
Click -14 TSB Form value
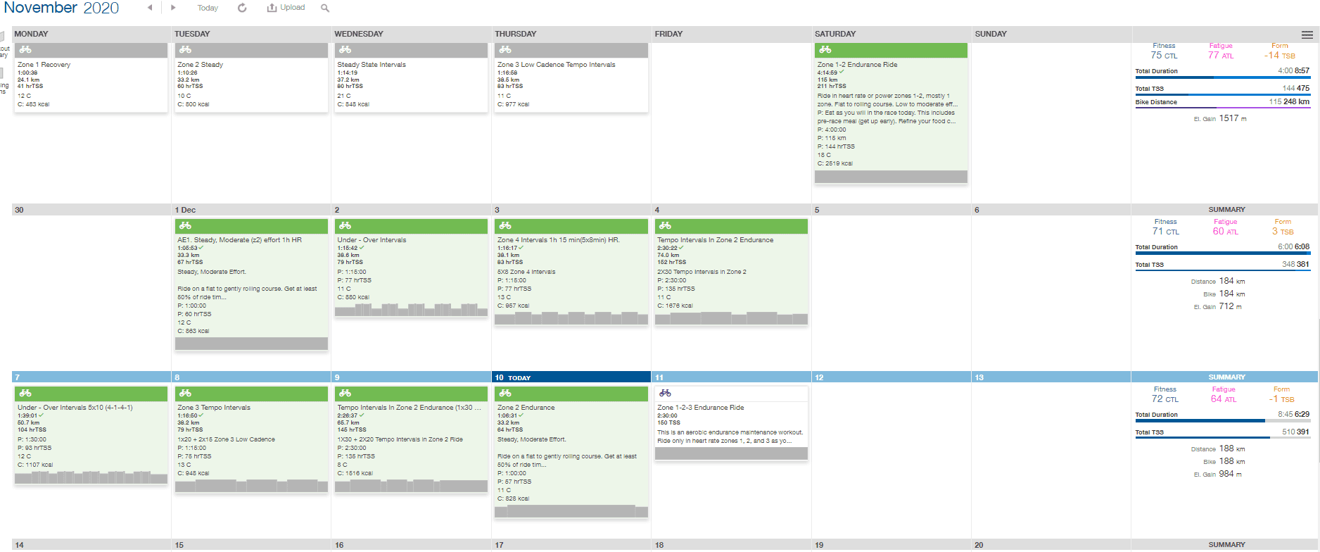click(x=1279, y=56)
